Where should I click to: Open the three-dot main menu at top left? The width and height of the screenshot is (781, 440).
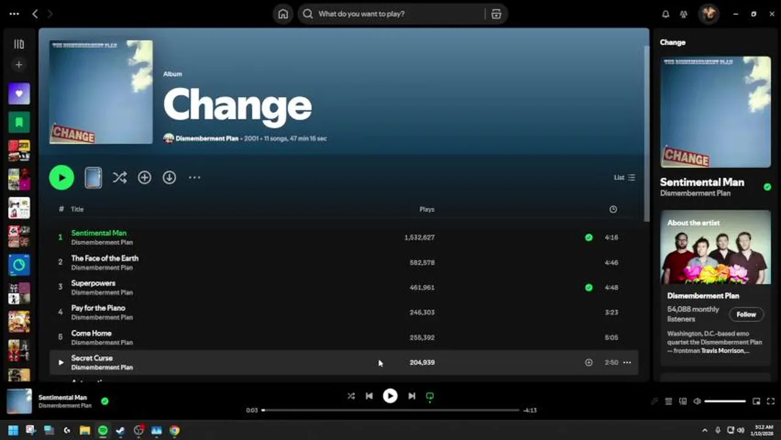[x=14, y=13]
